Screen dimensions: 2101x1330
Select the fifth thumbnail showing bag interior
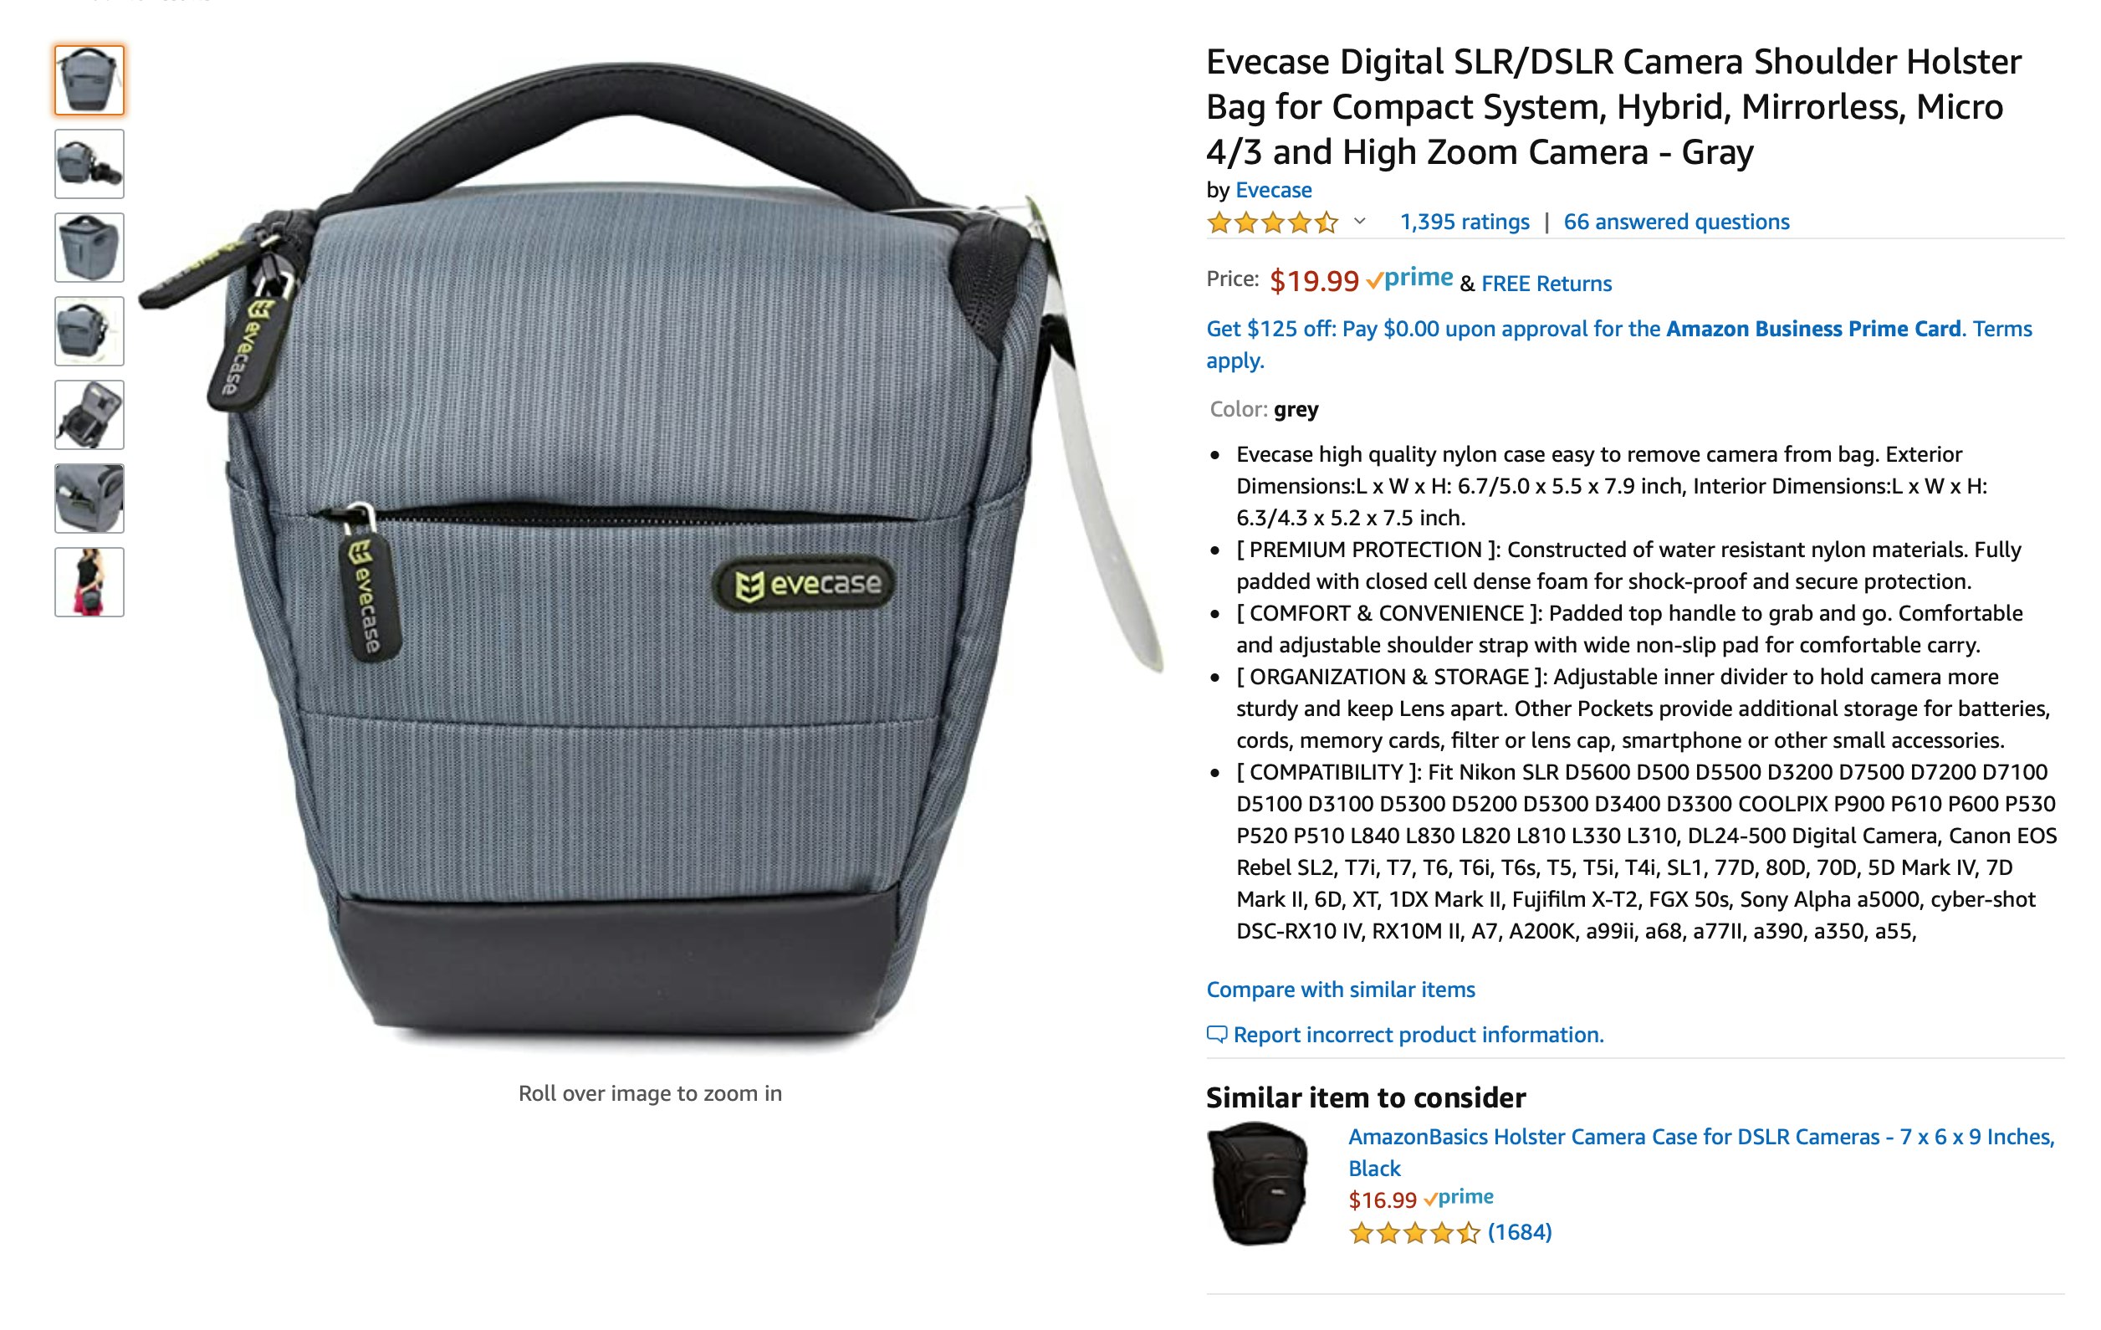pyautogui.click(x=89, y=416)
